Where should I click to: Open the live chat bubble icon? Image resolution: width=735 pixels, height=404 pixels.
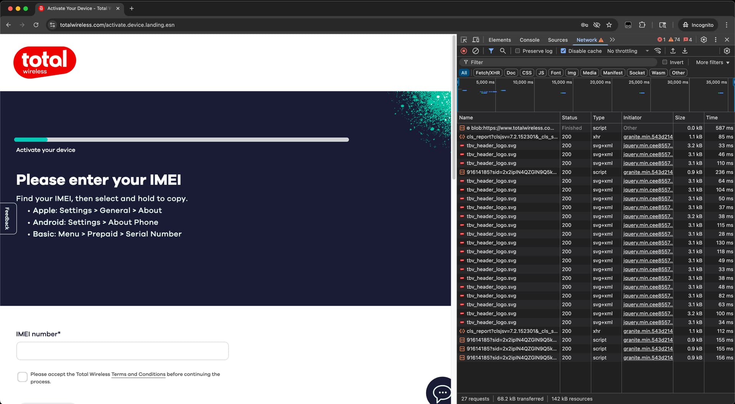coord(441,392)
